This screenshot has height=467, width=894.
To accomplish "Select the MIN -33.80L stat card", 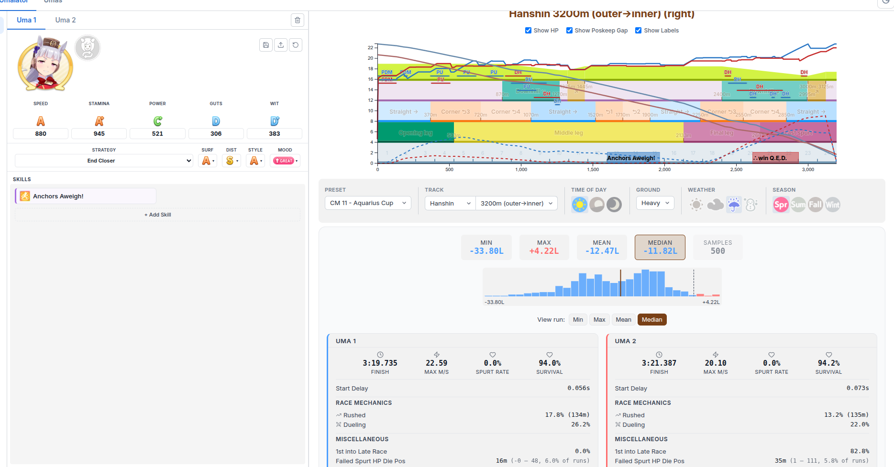I will (486, 247).
